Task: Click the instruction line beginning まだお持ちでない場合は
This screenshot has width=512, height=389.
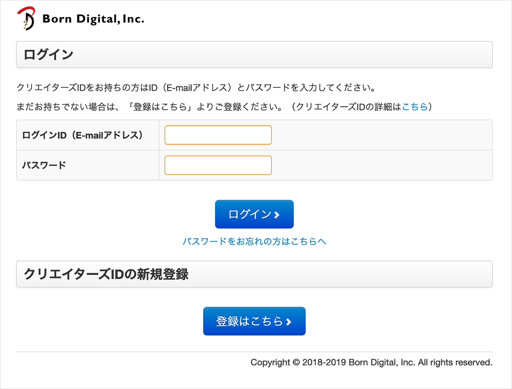Action: click(x=224, y=106)
